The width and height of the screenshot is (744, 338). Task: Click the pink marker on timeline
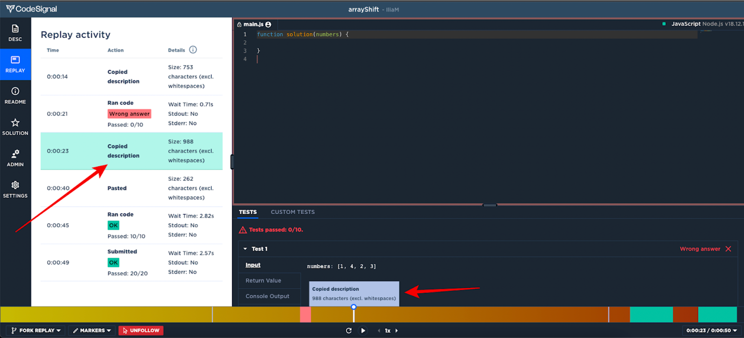pos(306,314)
